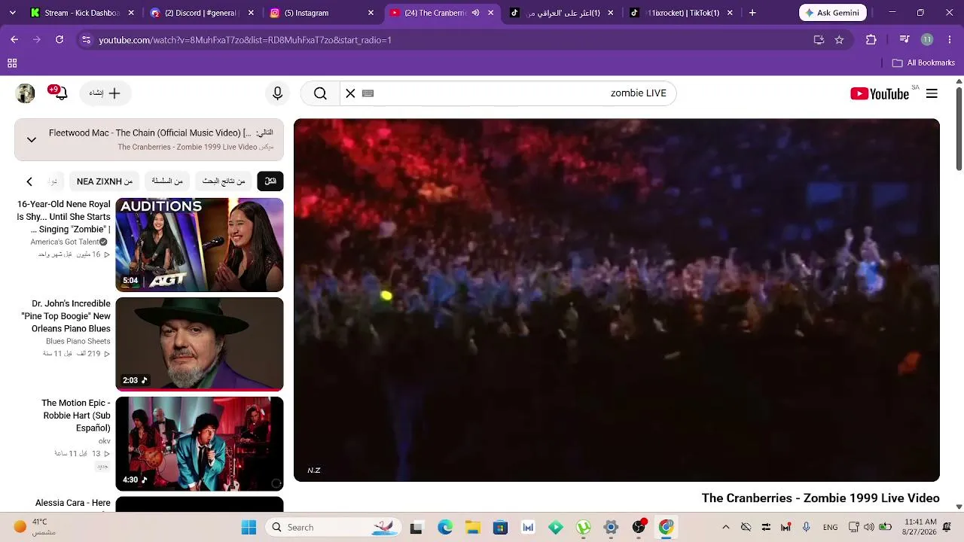This screenshot has height=542, width=964.
Task: Reload the YouTube page
Action: pos(59,40)
